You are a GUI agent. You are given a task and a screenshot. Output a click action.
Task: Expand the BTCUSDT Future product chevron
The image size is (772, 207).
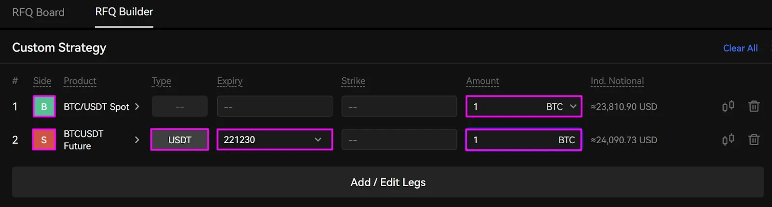137,140
